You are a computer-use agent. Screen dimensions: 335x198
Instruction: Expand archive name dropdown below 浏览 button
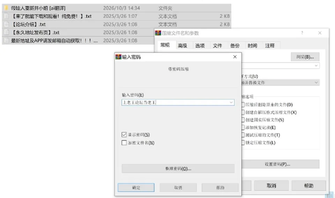coord(316,66)
